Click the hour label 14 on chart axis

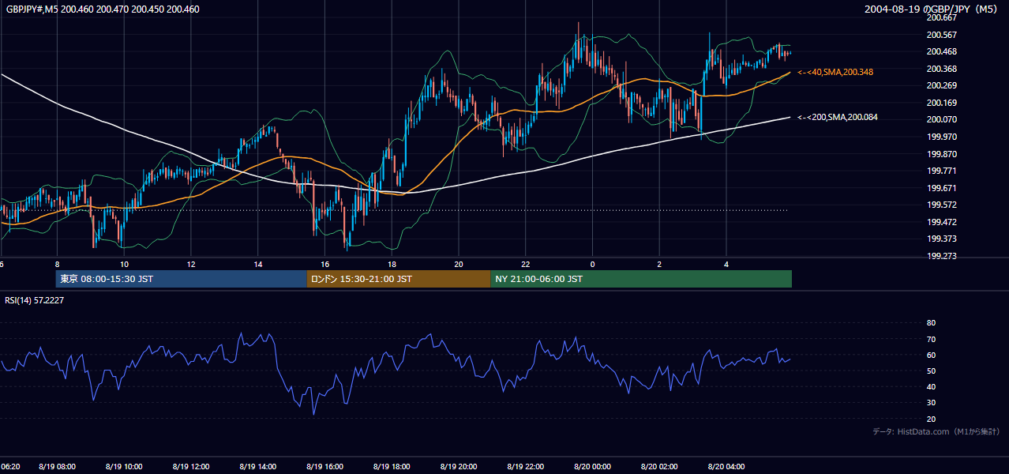click(x=257, y=264)
